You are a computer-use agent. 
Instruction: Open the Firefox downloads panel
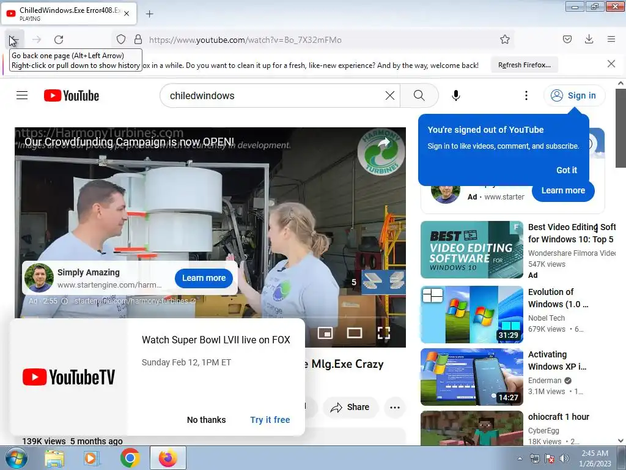[589, 39]
